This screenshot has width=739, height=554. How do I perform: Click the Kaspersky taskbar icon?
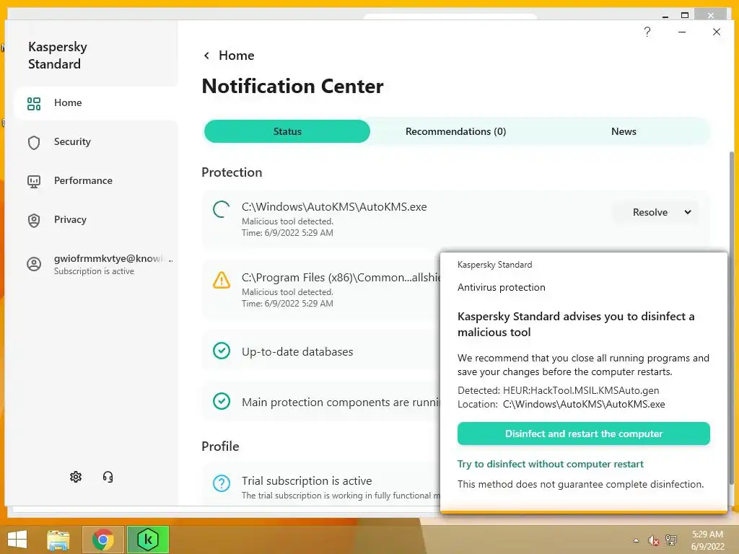coord(147,540)
